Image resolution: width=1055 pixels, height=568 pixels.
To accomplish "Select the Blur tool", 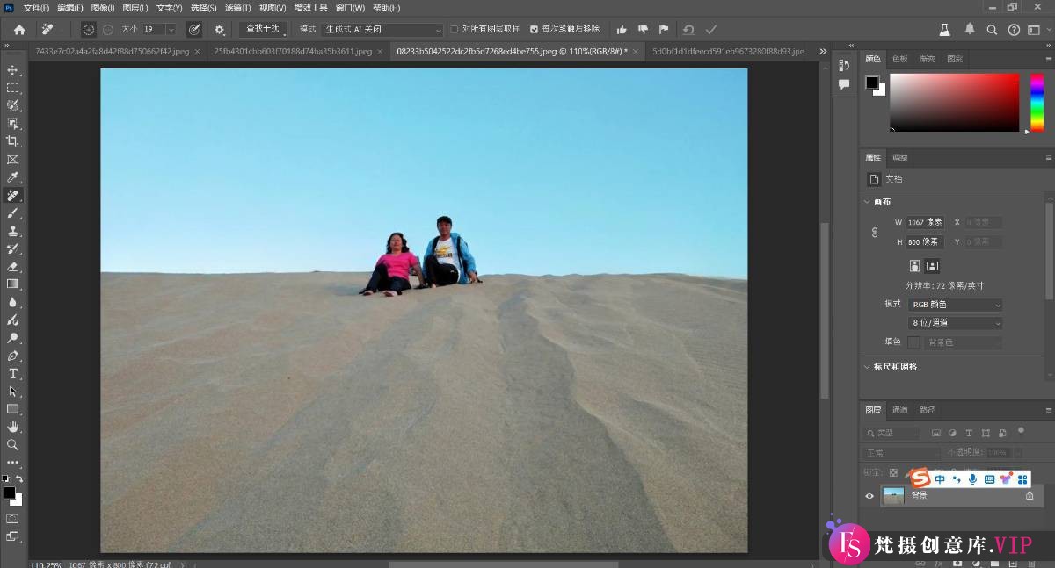I will pos(12,302).
